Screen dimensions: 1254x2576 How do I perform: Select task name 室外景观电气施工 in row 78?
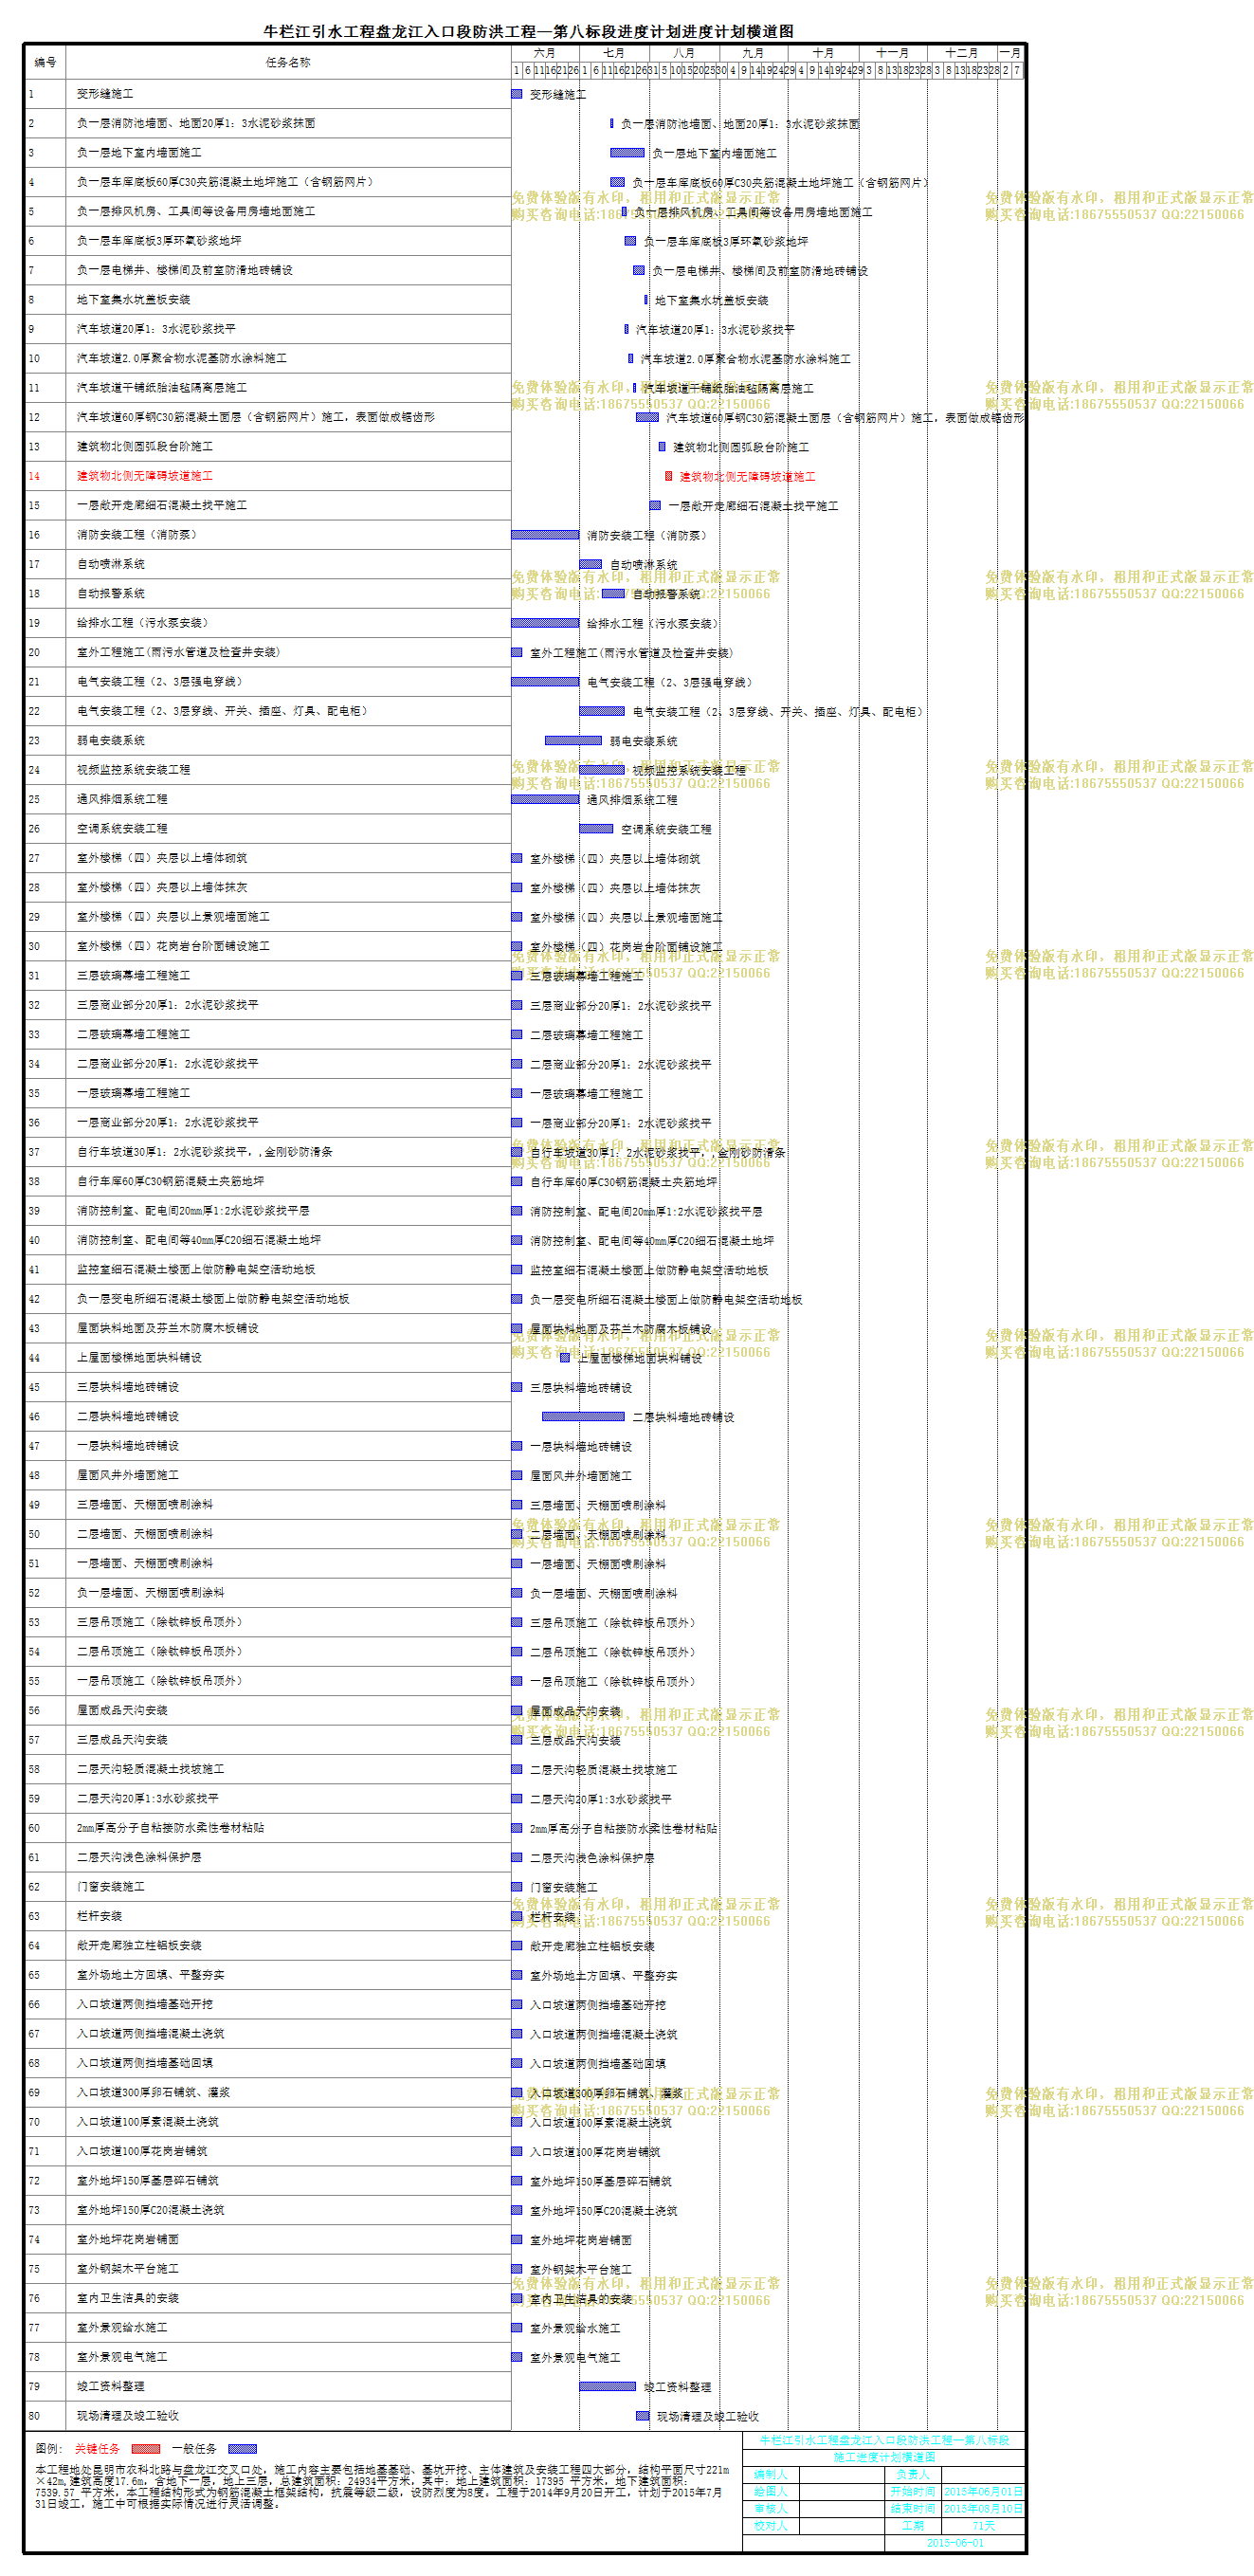pyautogui.click(x=122, y=2356)
